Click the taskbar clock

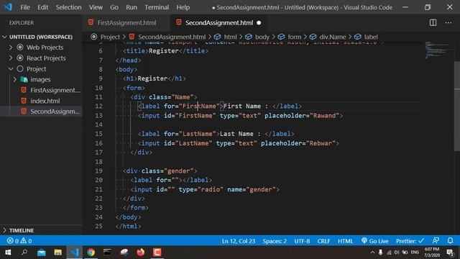click(x=432, y=253)
